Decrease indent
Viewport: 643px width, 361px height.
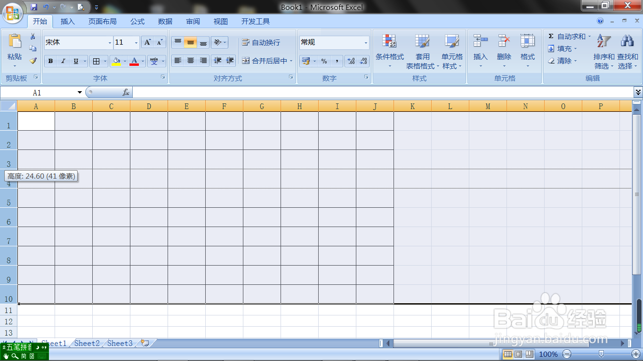pyautogui.click(x=217, y=61)
